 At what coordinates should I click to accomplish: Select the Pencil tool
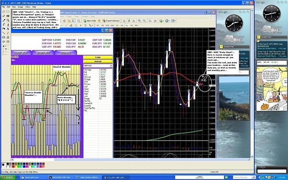(x=4, y=24)
